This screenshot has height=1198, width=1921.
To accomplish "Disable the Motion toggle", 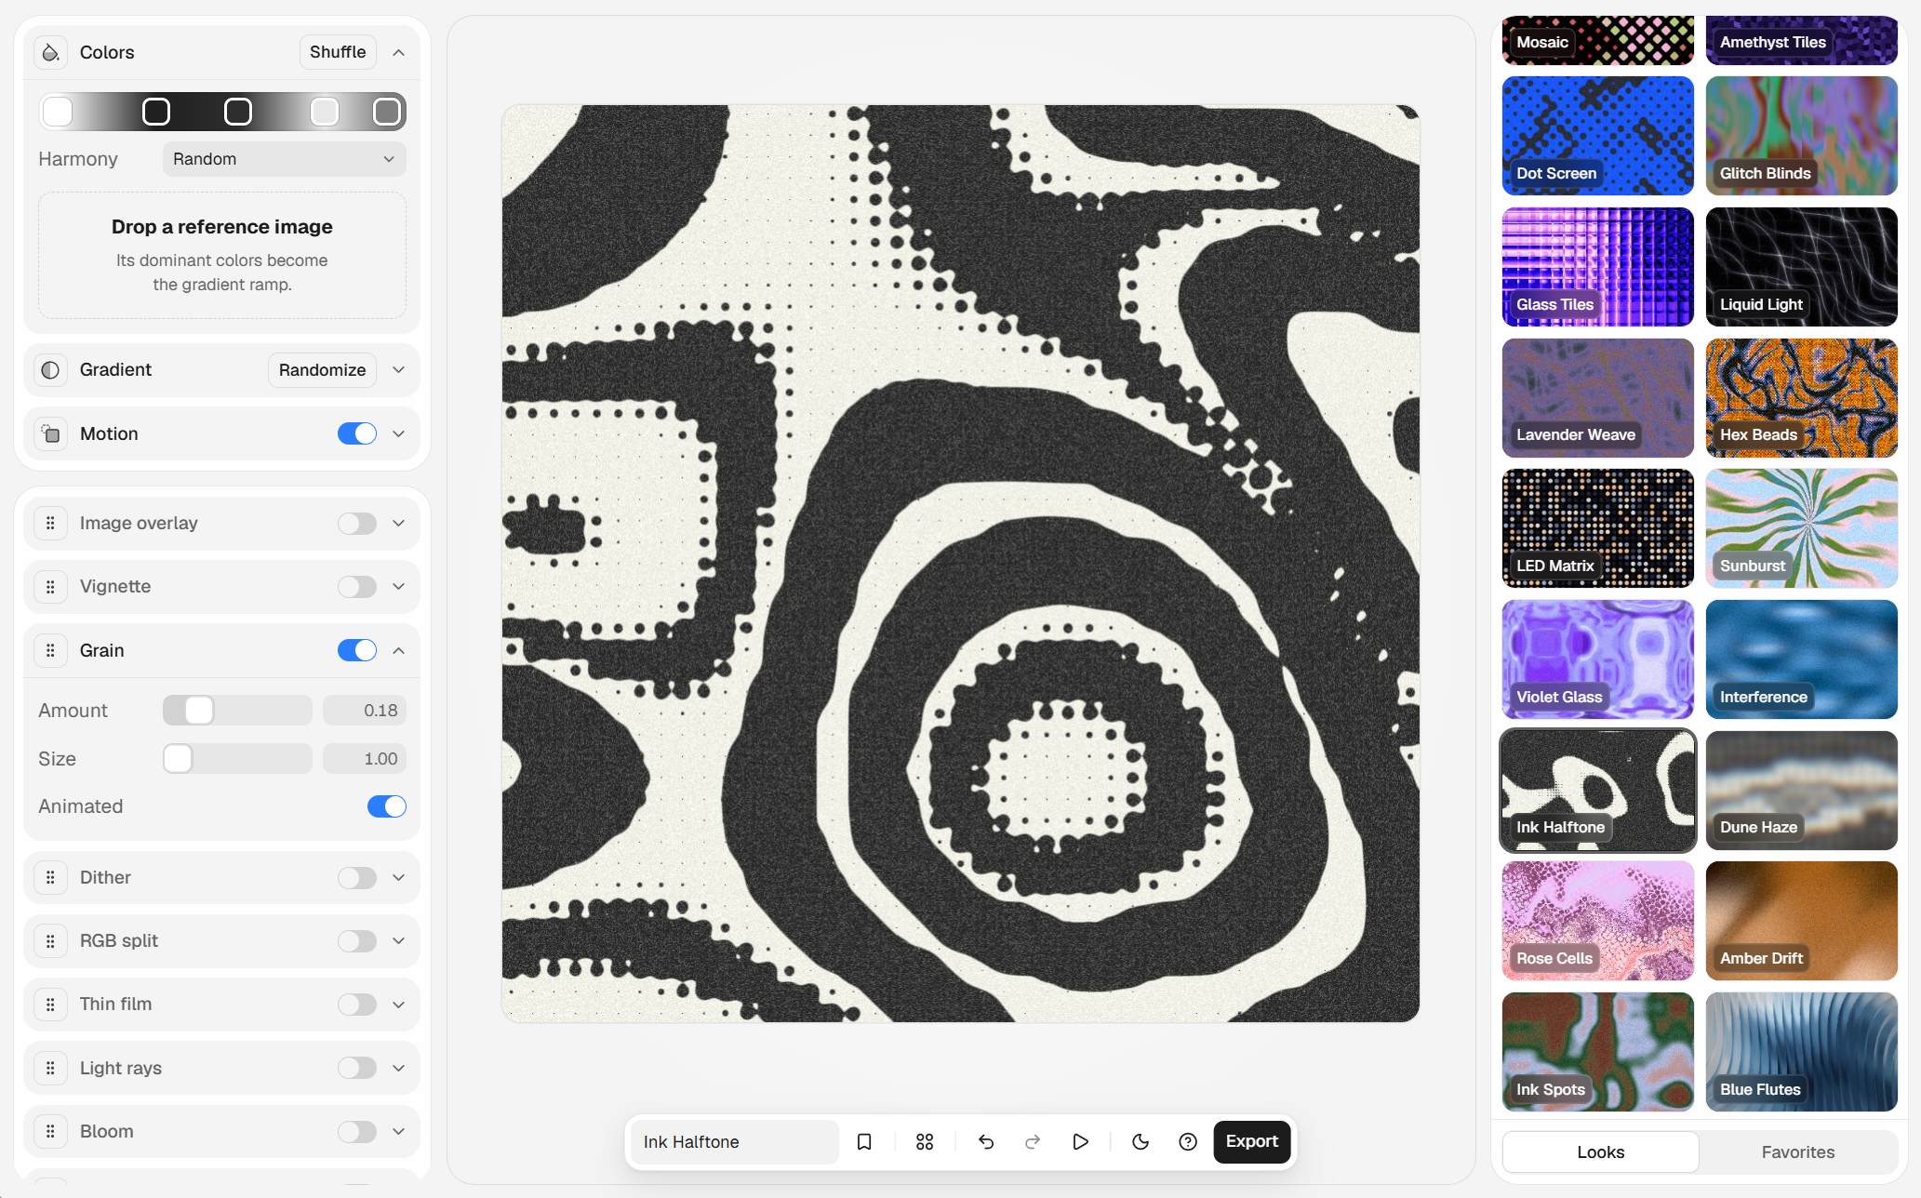I will click(357, 434).
